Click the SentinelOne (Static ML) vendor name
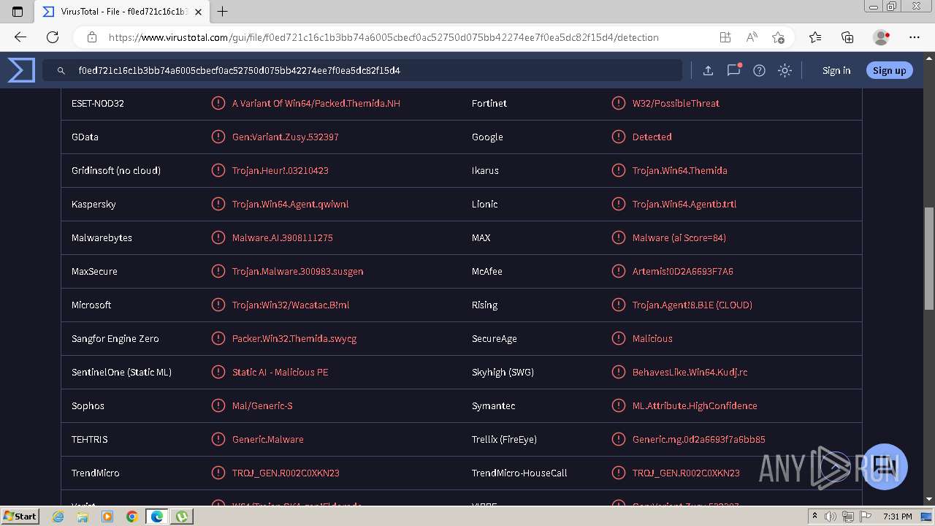Screen dimensions: 935x526 [x=122, y=372]
